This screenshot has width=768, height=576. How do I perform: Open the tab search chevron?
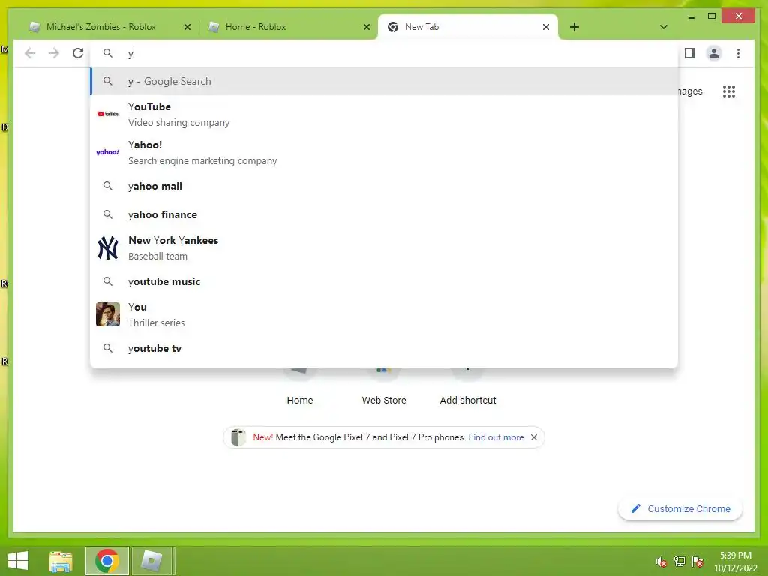click(663, 27)
